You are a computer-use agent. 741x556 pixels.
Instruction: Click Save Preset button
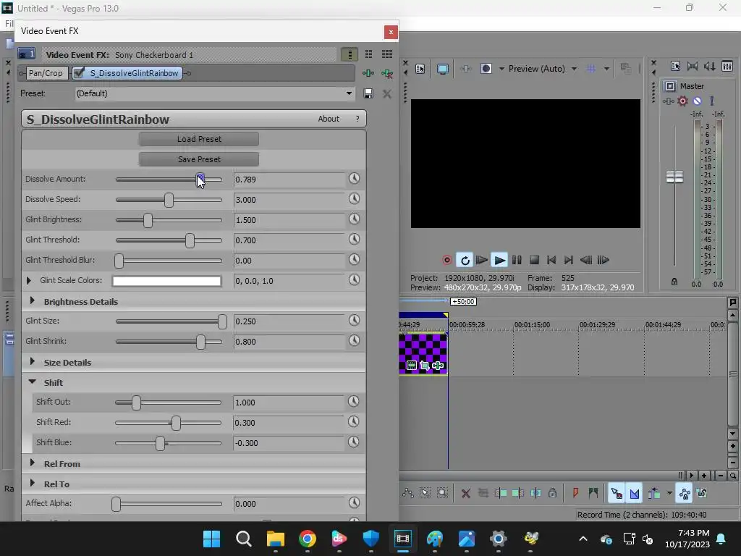(199, 159)
